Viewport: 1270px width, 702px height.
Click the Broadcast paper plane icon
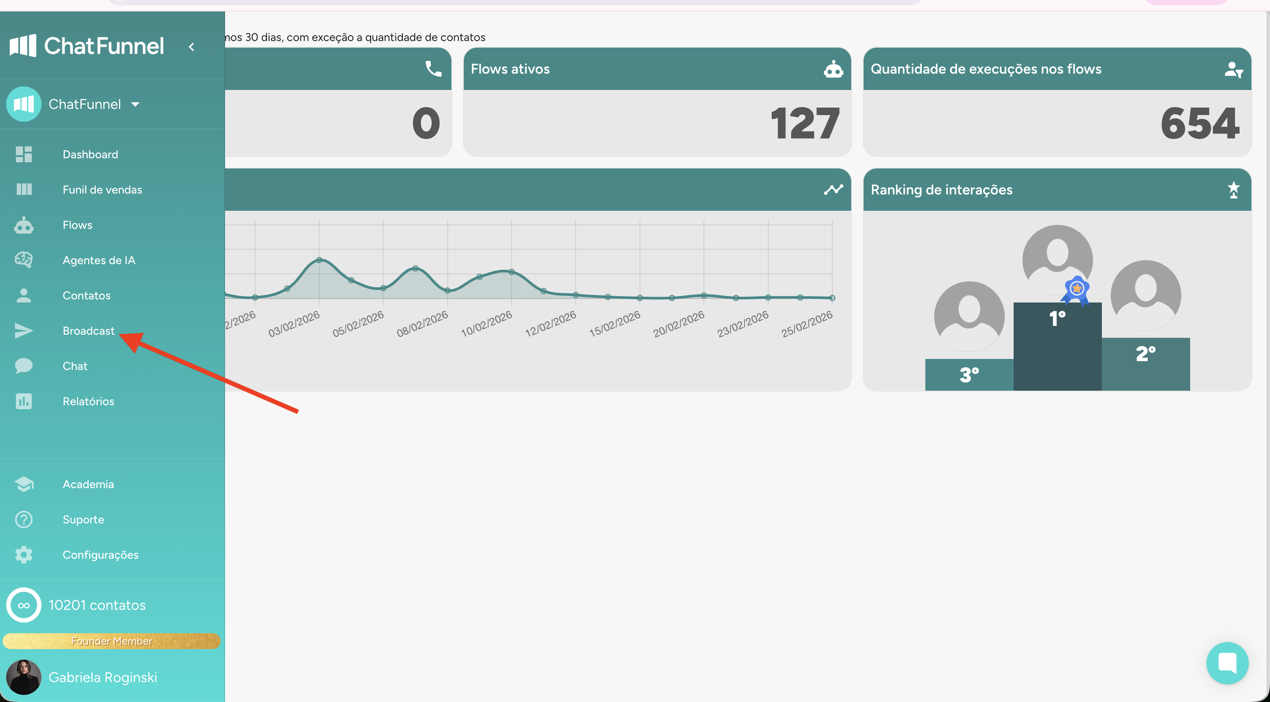[24, 331]
